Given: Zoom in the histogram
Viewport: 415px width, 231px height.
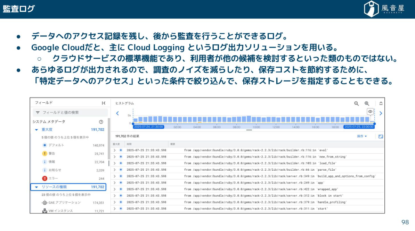Looking at the screenshot, I should (x=367, y=103).
